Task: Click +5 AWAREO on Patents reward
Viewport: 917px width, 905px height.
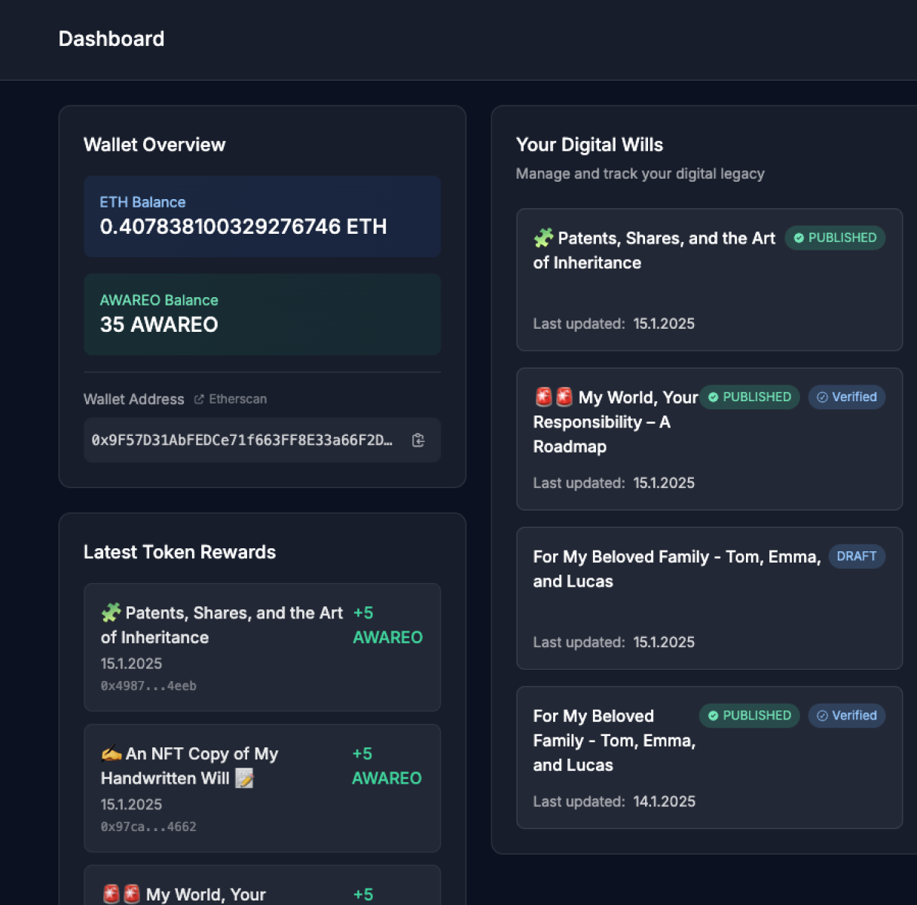Action: click(388, 625)
